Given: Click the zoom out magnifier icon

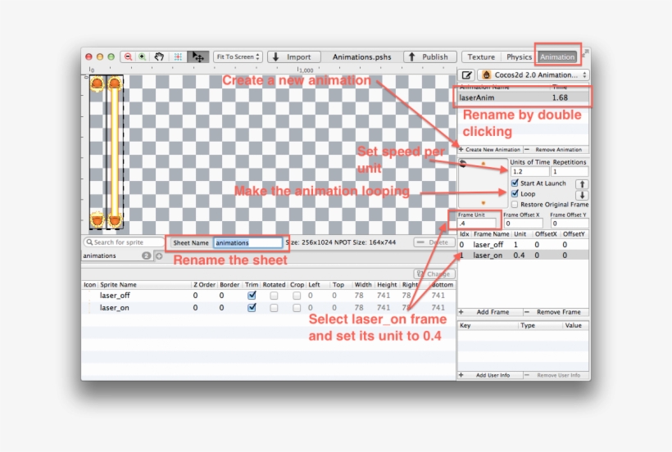Looking at the screenshot, I should (x=129, y=57).
